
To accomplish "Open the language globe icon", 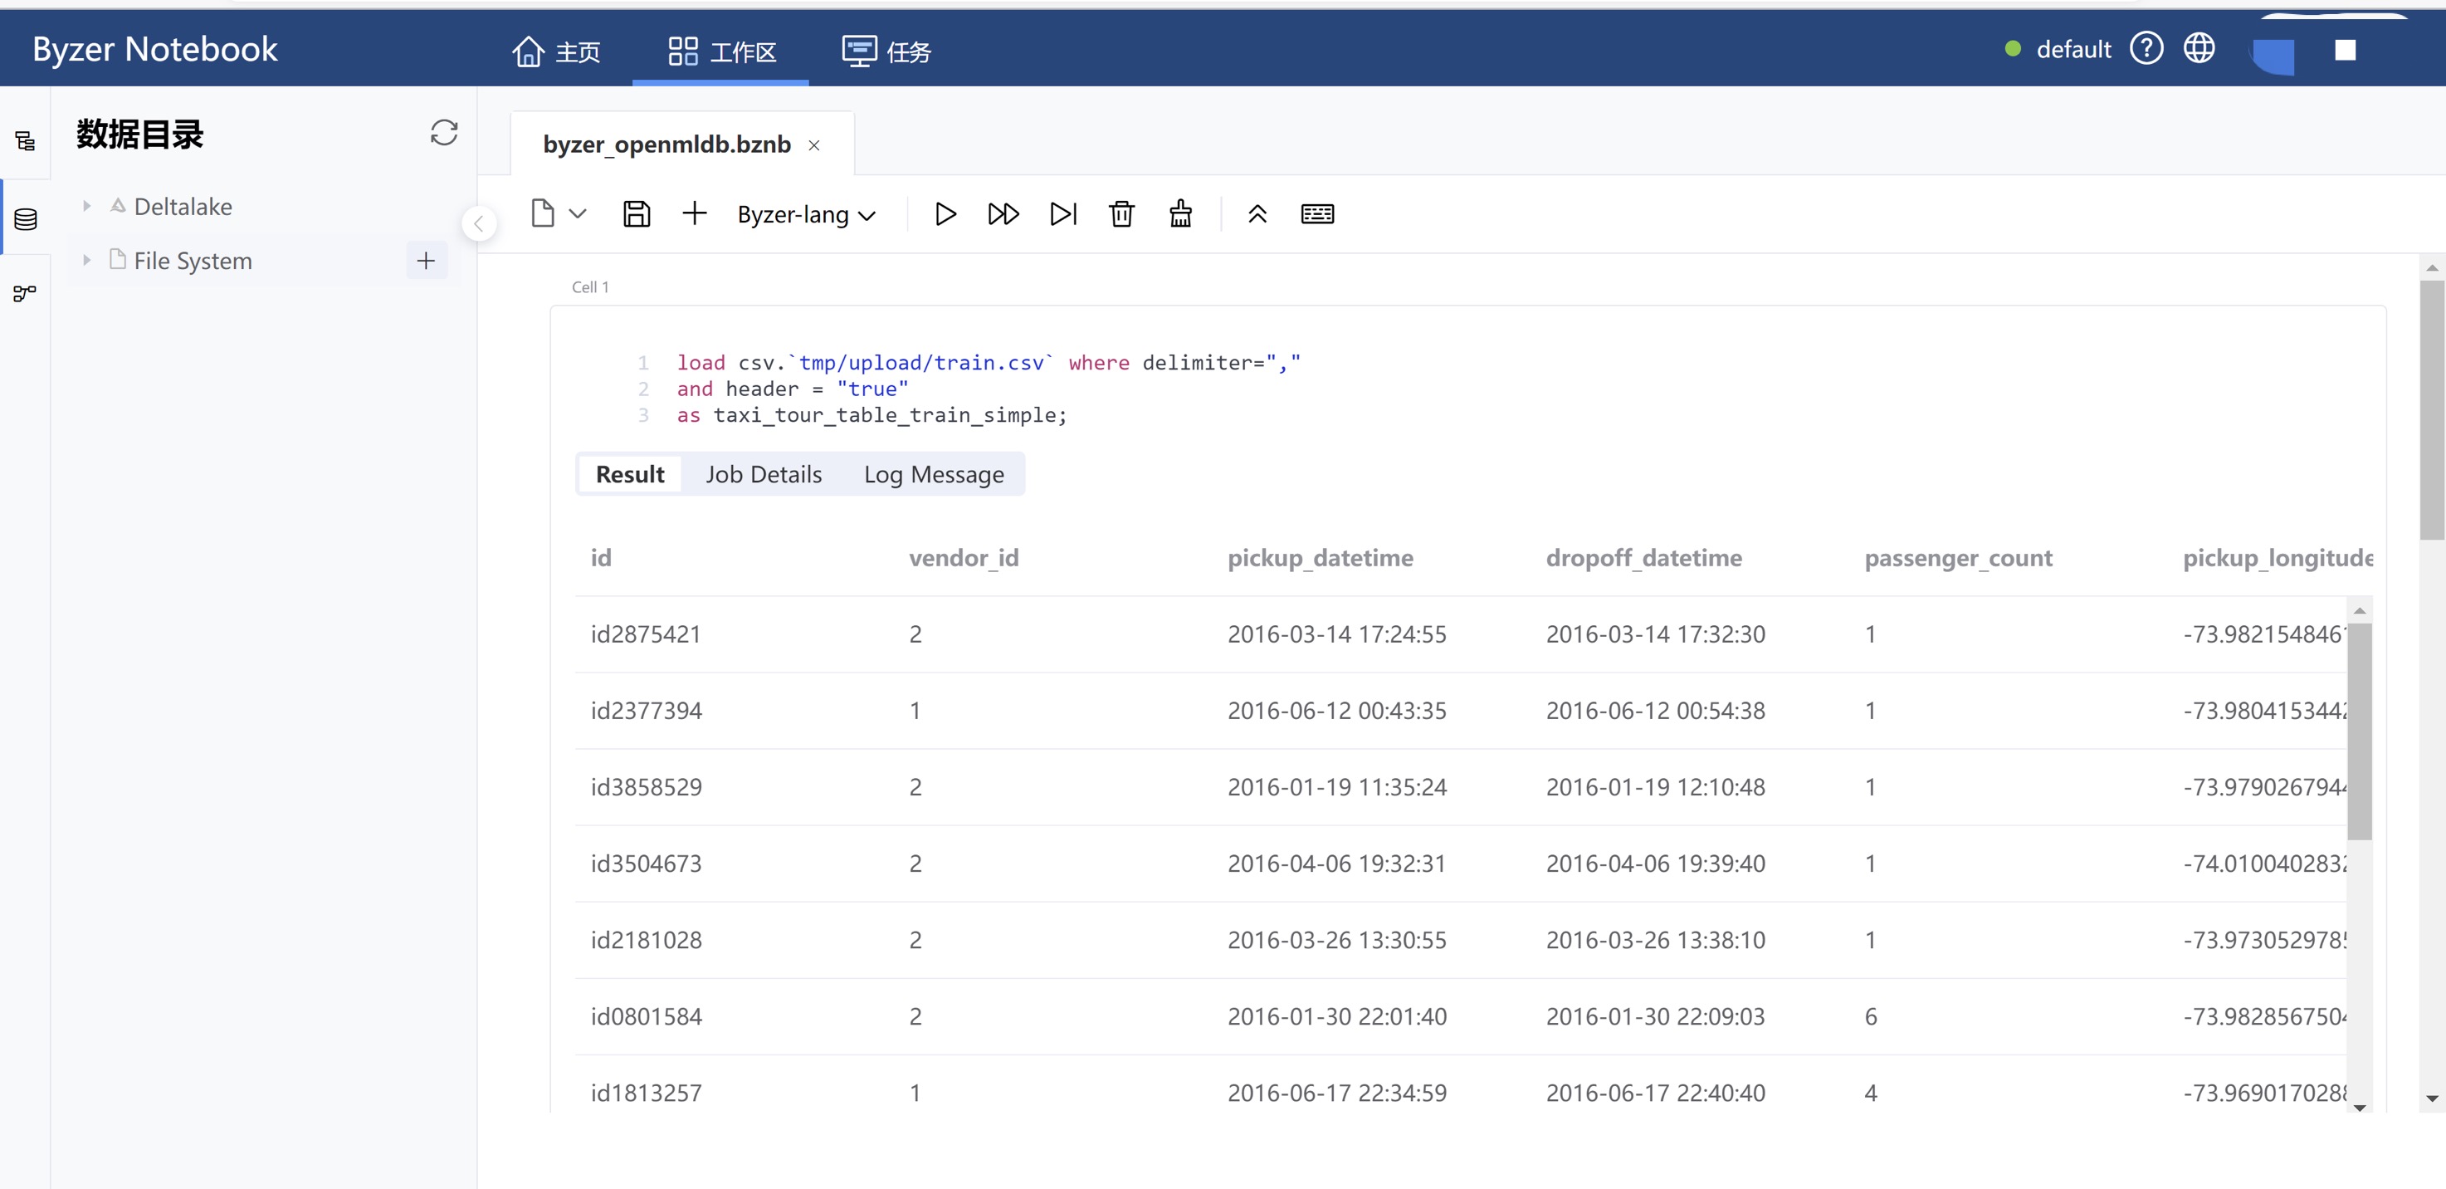I will point(2198,48).
